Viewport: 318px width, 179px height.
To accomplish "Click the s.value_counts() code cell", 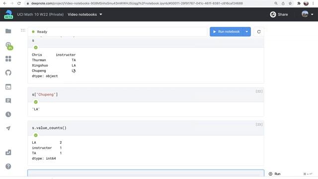I will coord(146,128).
